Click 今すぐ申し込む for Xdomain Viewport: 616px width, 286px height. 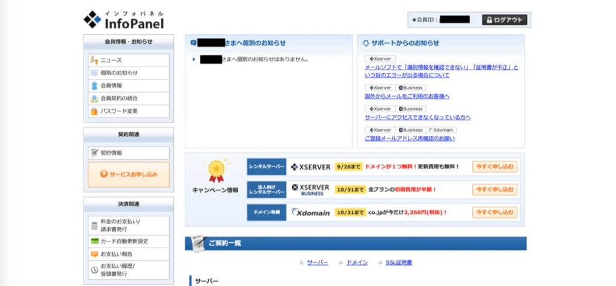click(494, 212)
